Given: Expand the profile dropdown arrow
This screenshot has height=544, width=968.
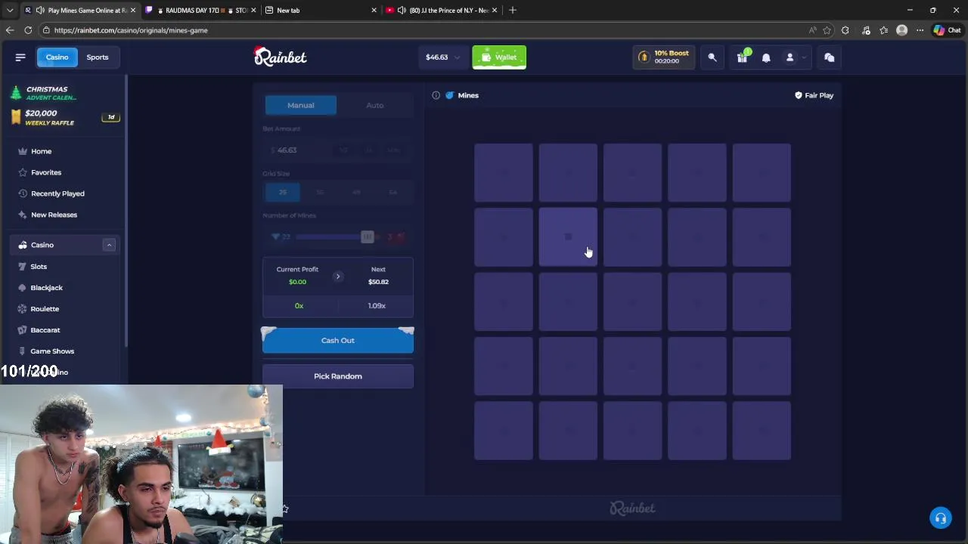Looking at the screenshot, I should pos(803,57).
